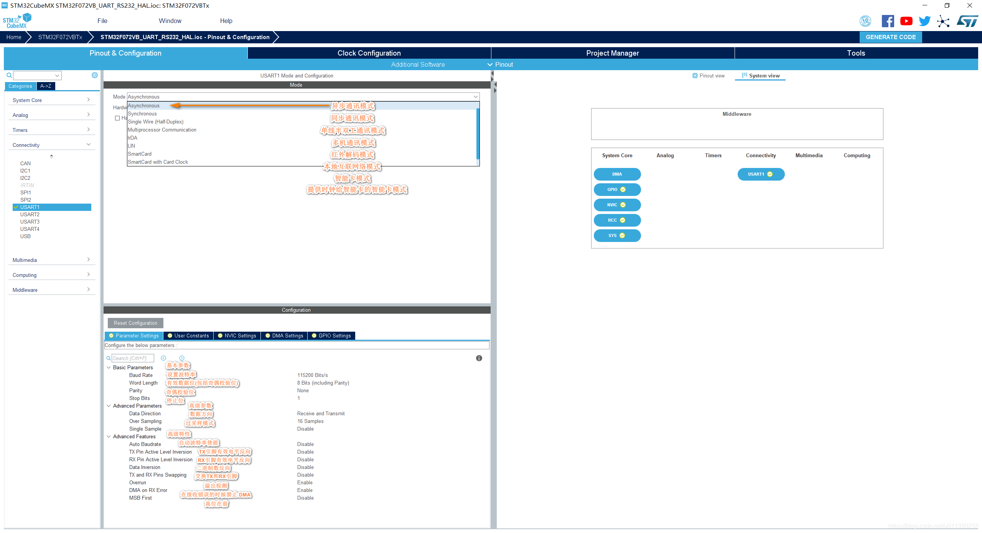Screen dimensions: 982x533
Task: Open the Mode dropdown combo box
Action: [x=303, y=97]
